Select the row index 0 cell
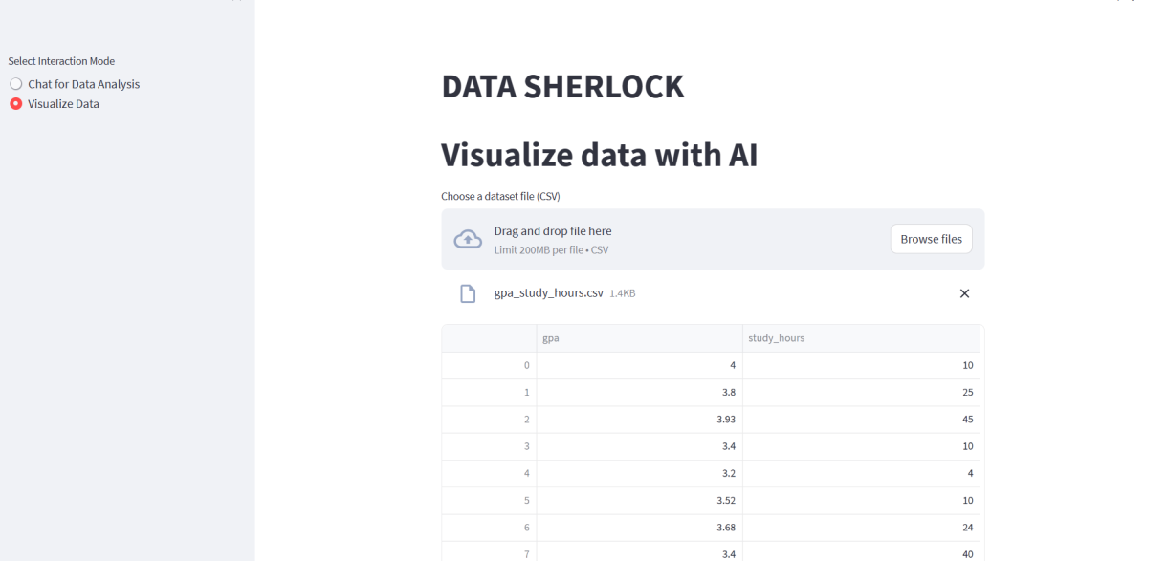This screenshot has height=561, width=1167. [489, 366]
